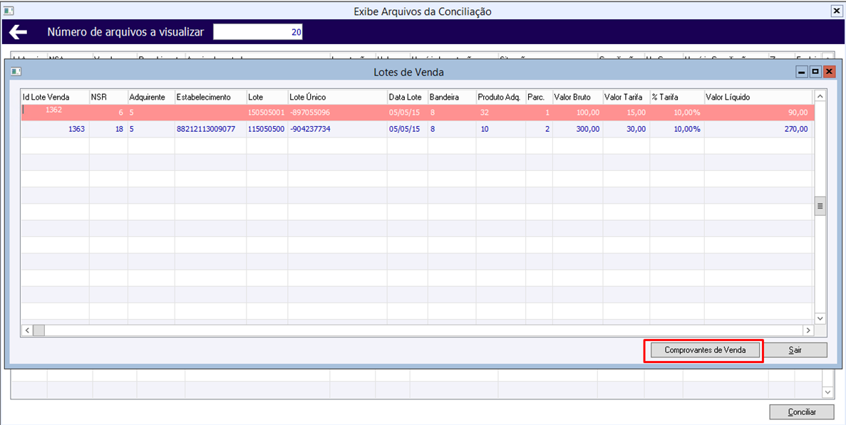Viewport: 846px width, 425px height.
Task: Click Lote cell 115050500
Action: pos(267,130)
